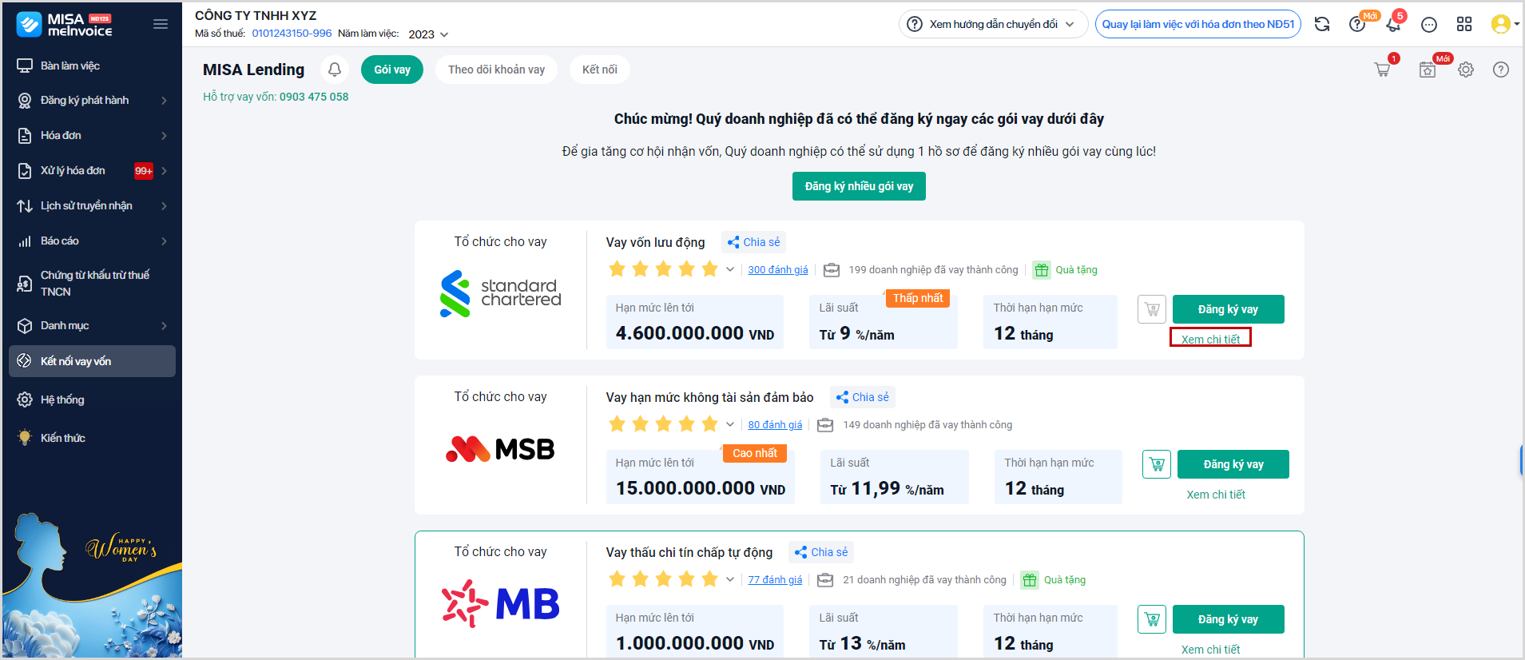Switch to Theo dõi khoản vay tab
Image resolution: width=1525 pixels, height=660 pixels.
click(496, 70)
